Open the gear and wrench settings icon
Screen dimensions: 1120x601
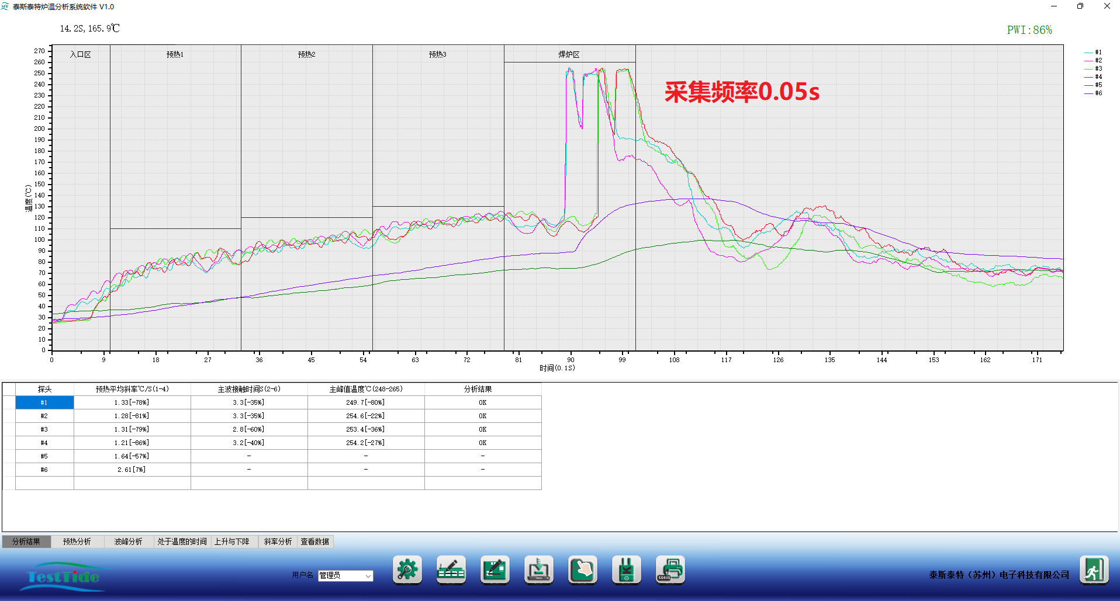click(407, 569)
